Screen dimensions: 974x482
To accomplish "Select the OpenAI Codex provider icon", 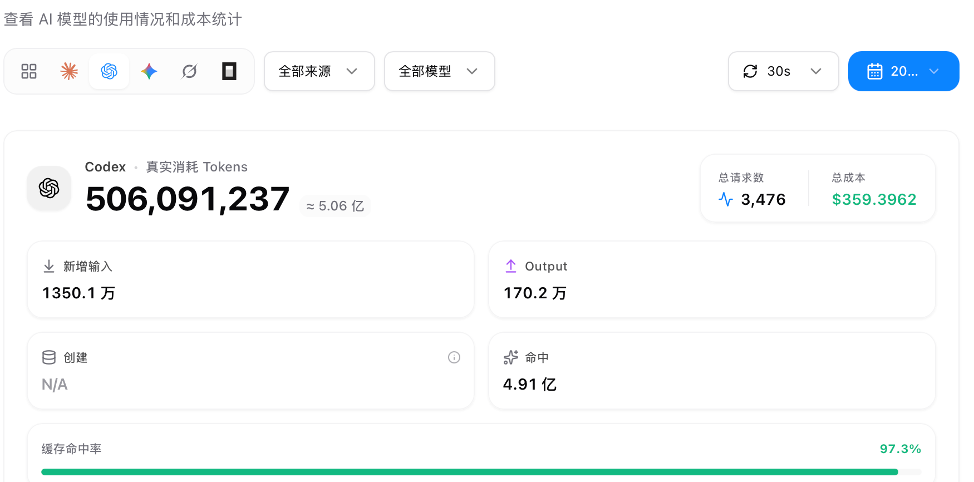I will (x=109, y=71).
